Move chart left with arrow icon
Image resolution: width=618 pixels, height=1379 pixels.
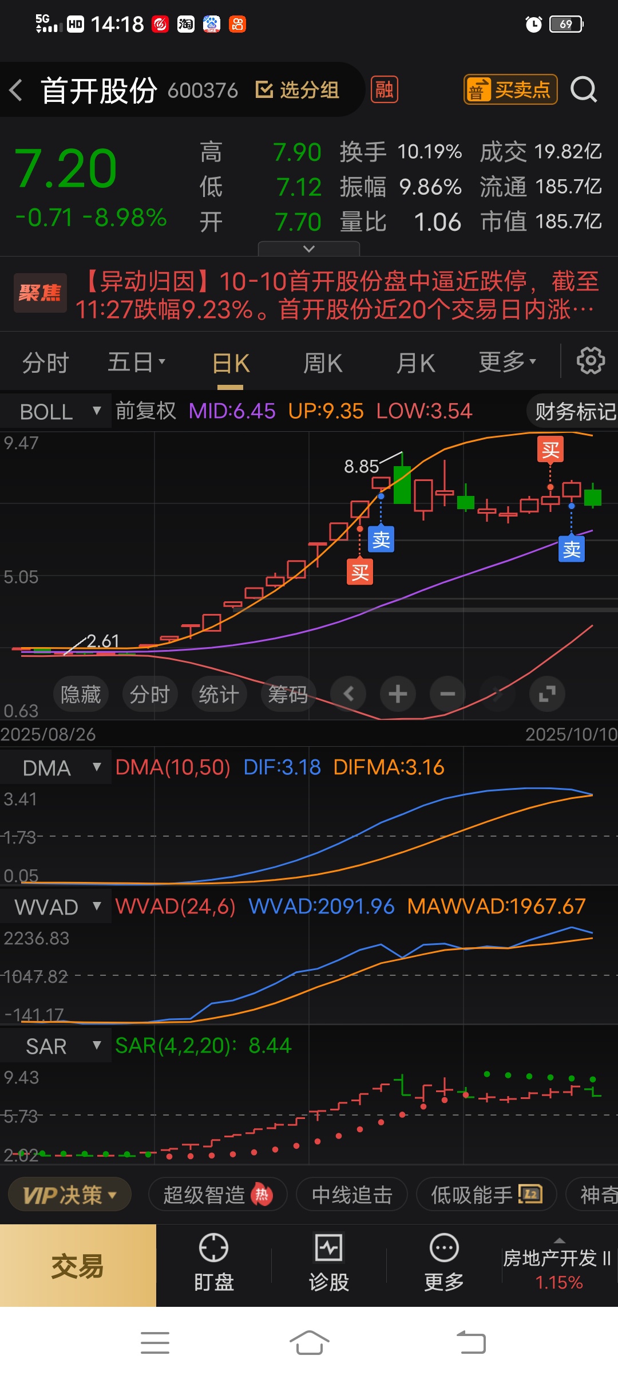pos(348,694)
